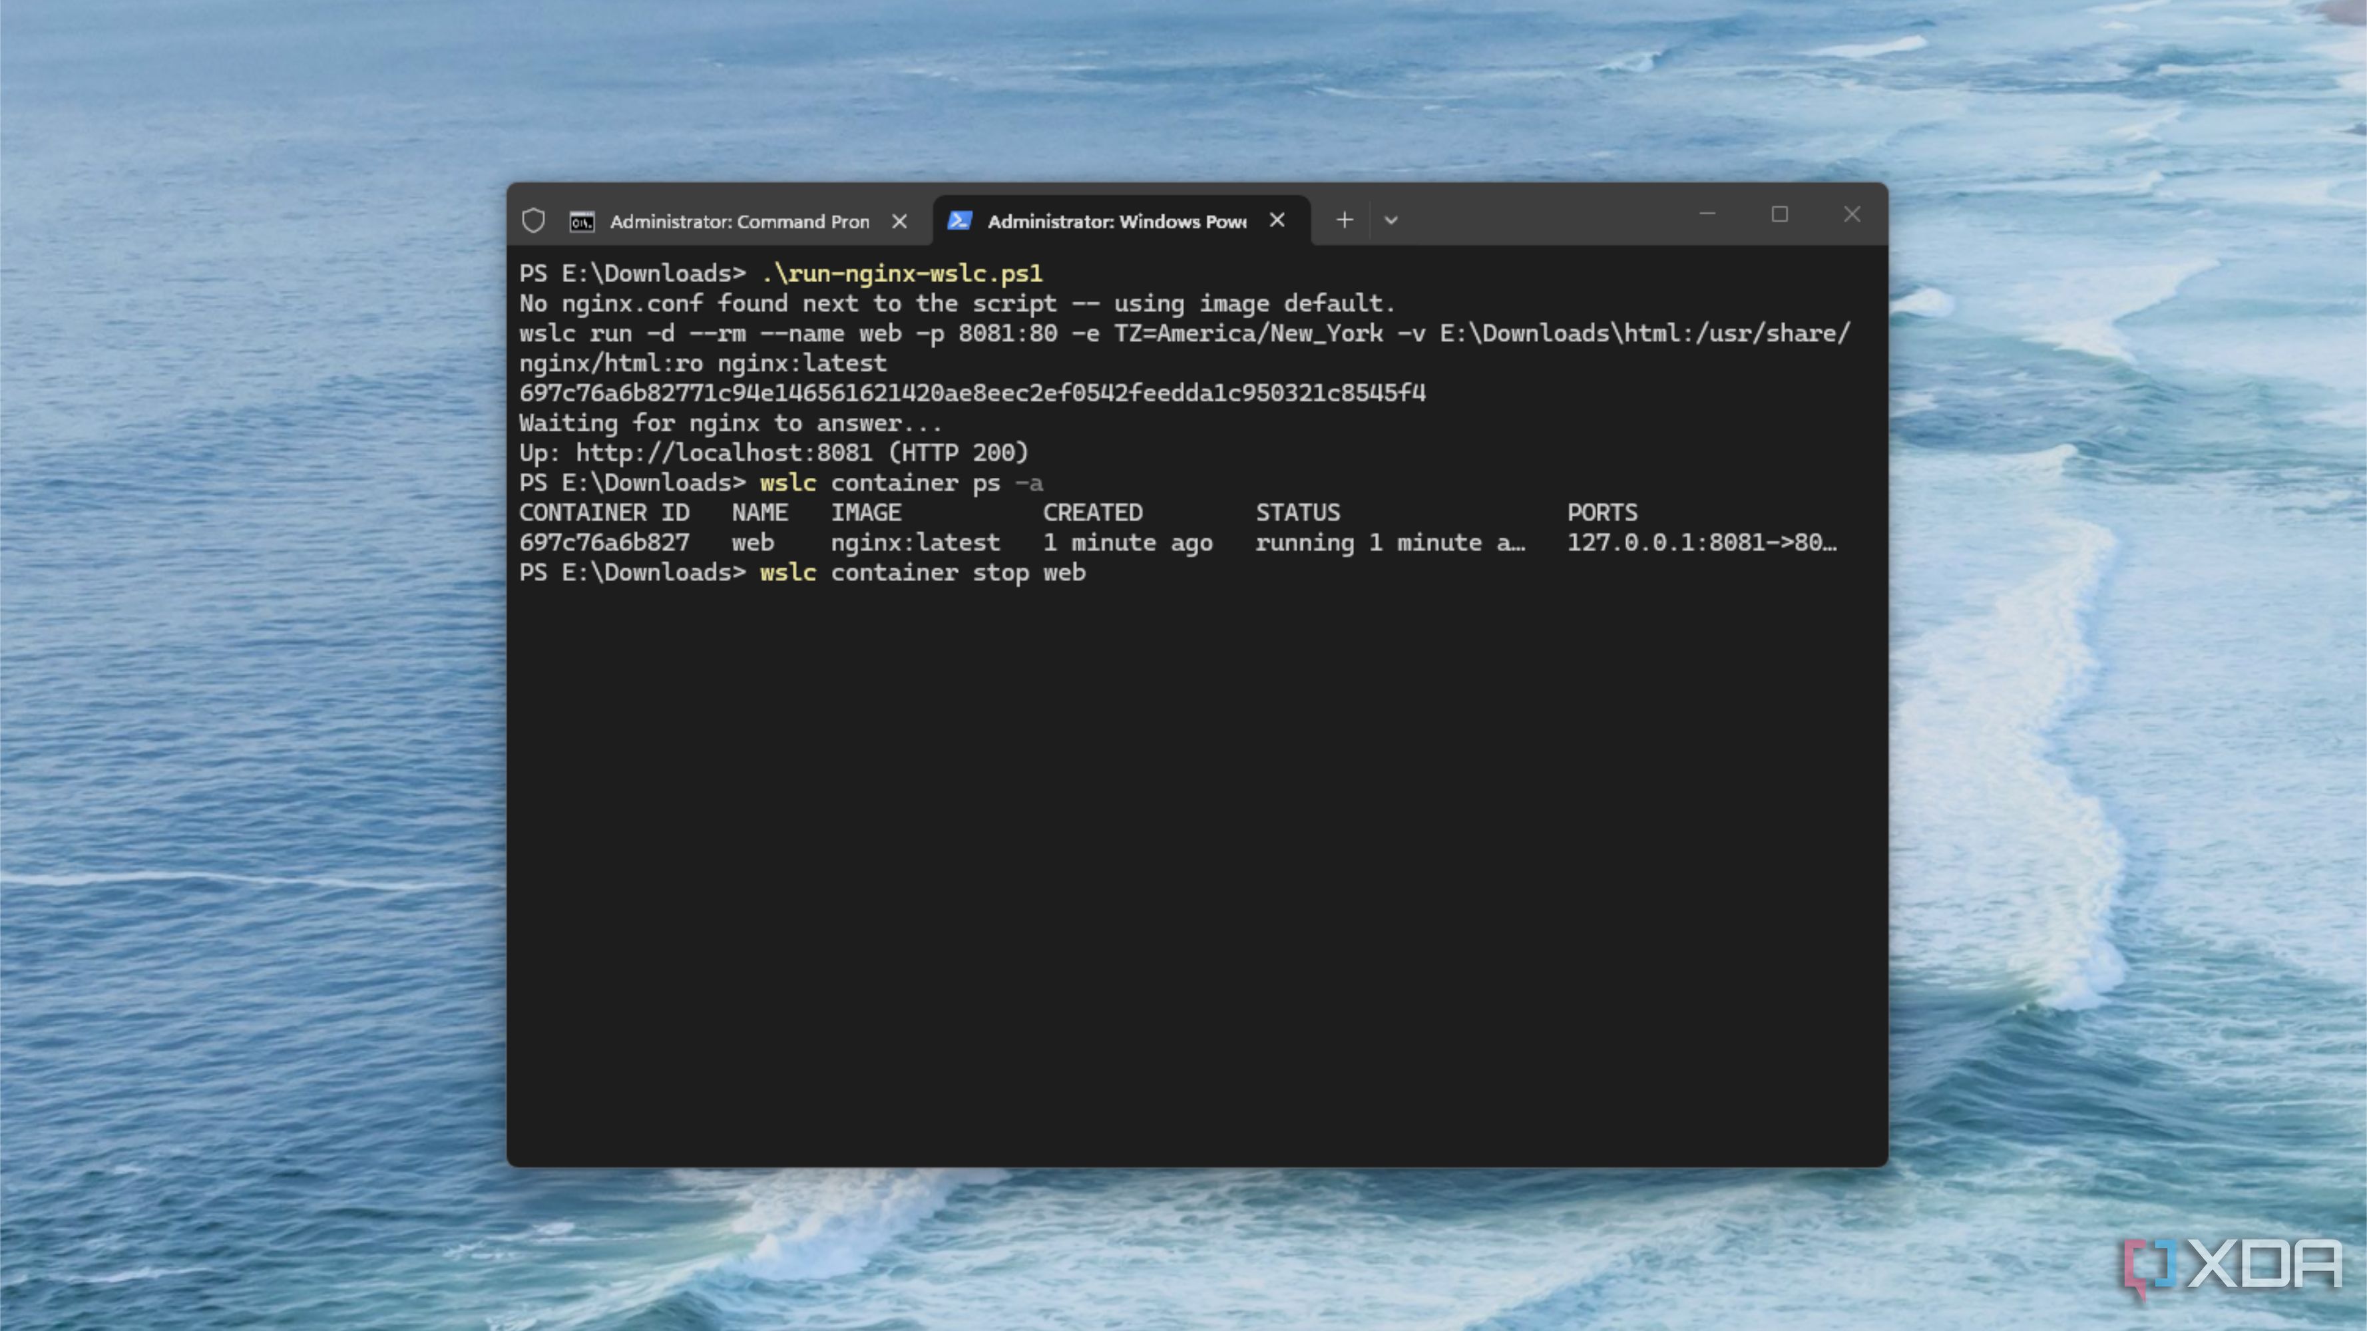Click the IMAGE column header
Screen dimensions: 2367x1331
coord(867,512)
